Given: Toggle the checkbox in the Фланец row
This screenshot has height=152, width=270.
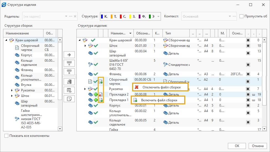Looking at the screenshot, I should [x=248, y=74].
